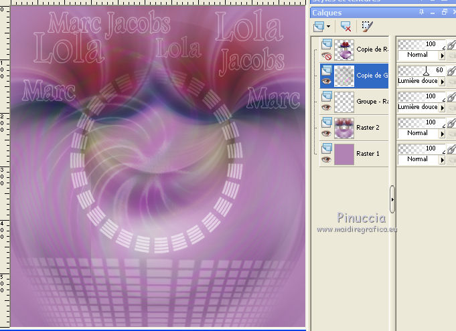Click the Edit selection icon
Viewport: 456px width, 331px height.
pos(367,27)
